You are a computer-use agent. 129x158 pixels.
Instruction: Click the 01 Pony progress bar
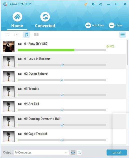62,50
